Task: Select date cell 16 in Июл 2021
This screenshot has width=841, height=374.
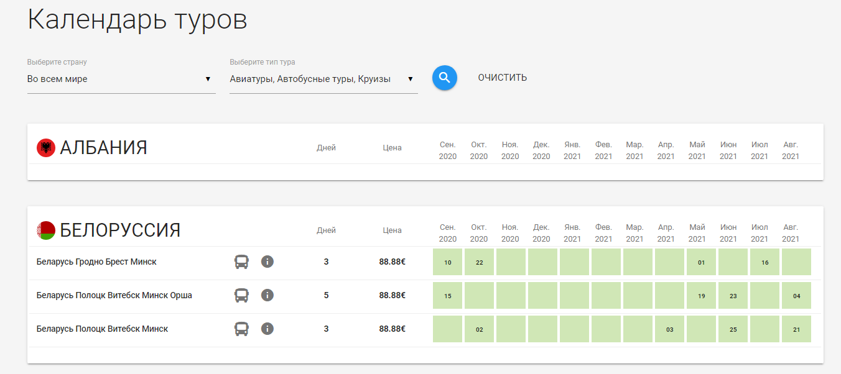Action: click(764, 262)
